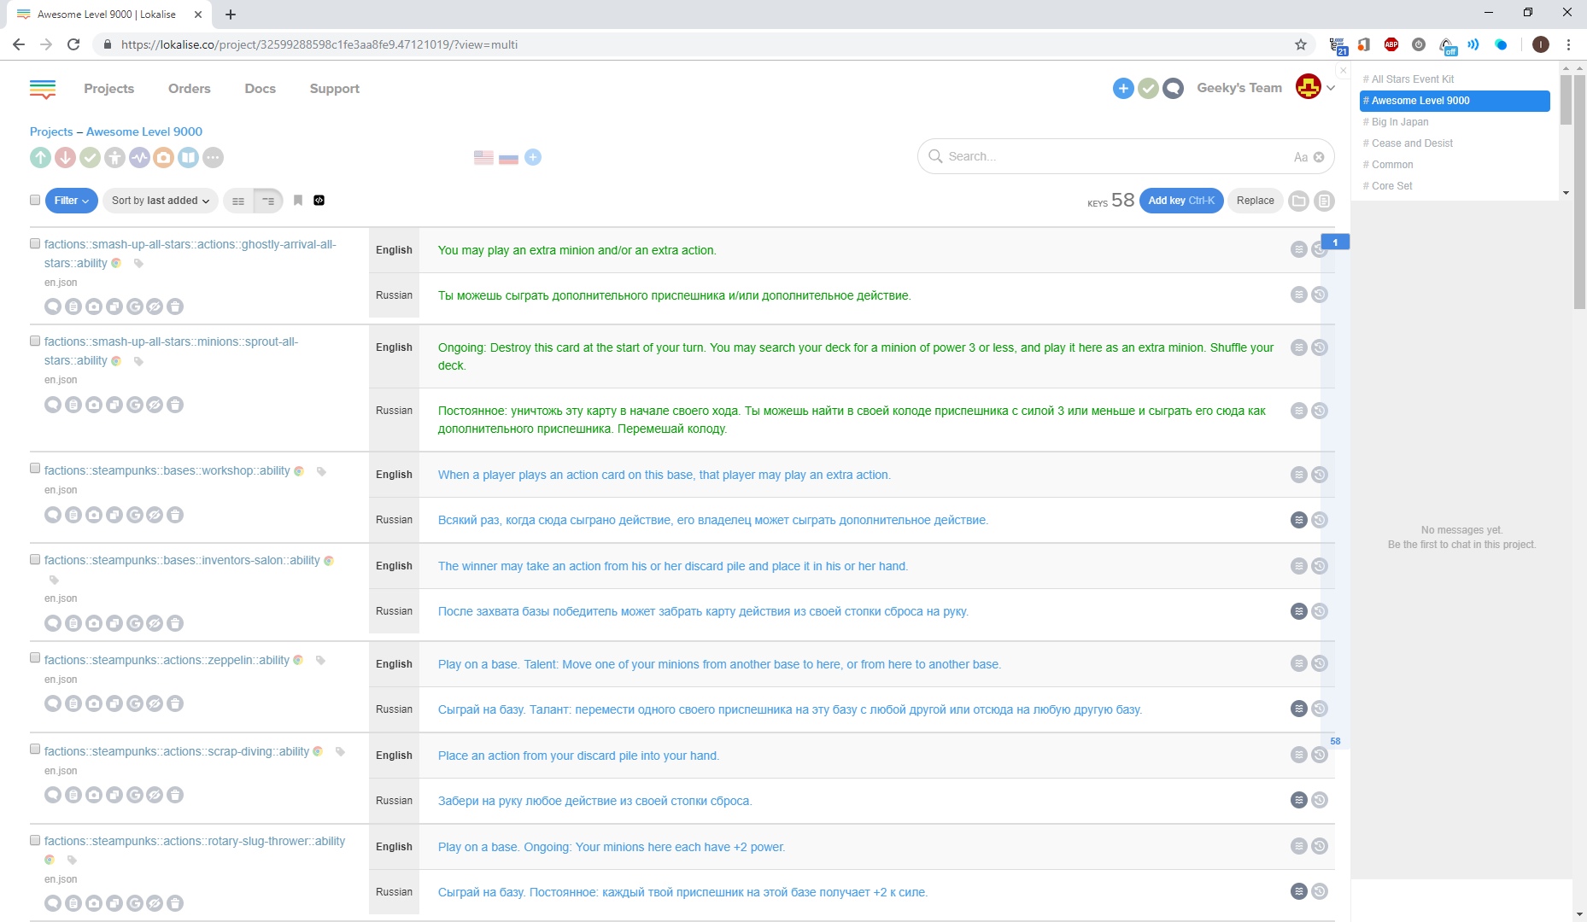Open the orange screenshots camera icon
The width and height of the screenshot is (1587, 922).
(x=164, y=157)
